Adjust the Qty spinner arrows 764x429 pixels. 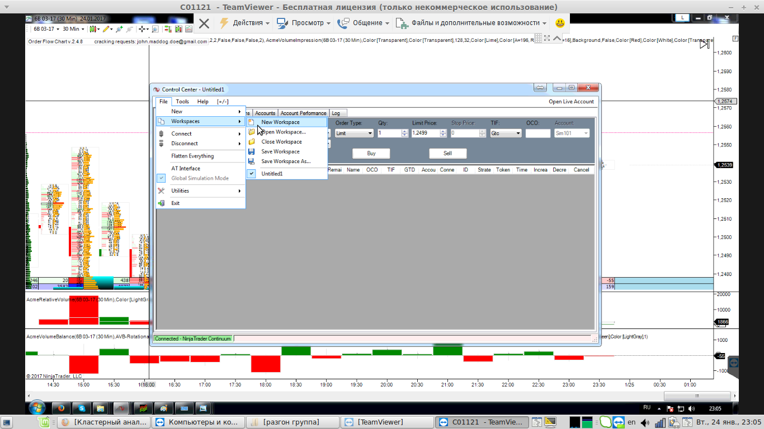(x=405, y=134)
